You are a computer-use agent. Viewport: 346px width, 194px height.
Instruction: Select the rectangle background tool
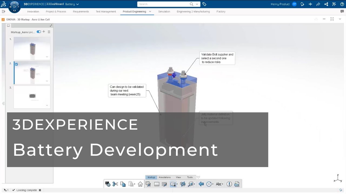coord(157,184)
